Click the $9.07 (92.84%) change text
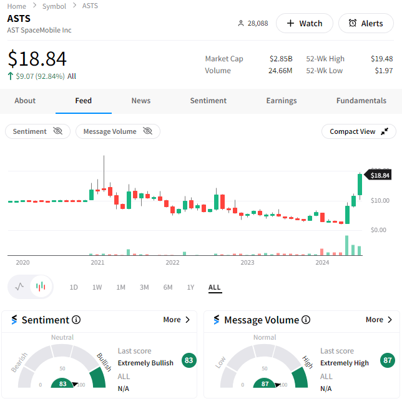402x401 pixels. 40,76
